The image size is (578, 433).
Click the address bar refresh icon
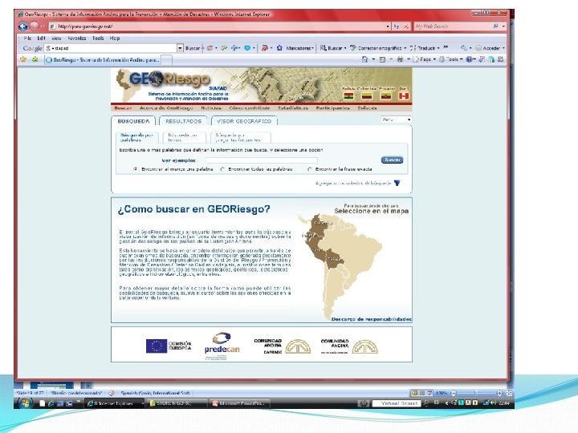pos(397,26)
